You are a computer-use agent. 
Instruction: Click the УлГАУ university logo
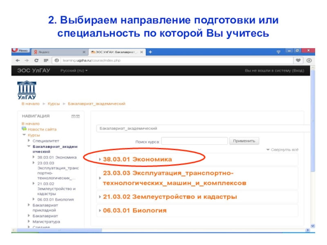27,90
